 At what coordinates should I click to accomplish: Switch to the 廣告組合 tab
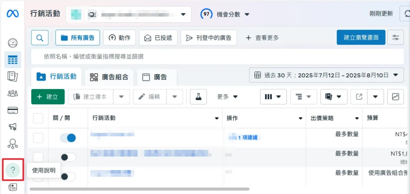pyautogui.click(x=109, y=77)
